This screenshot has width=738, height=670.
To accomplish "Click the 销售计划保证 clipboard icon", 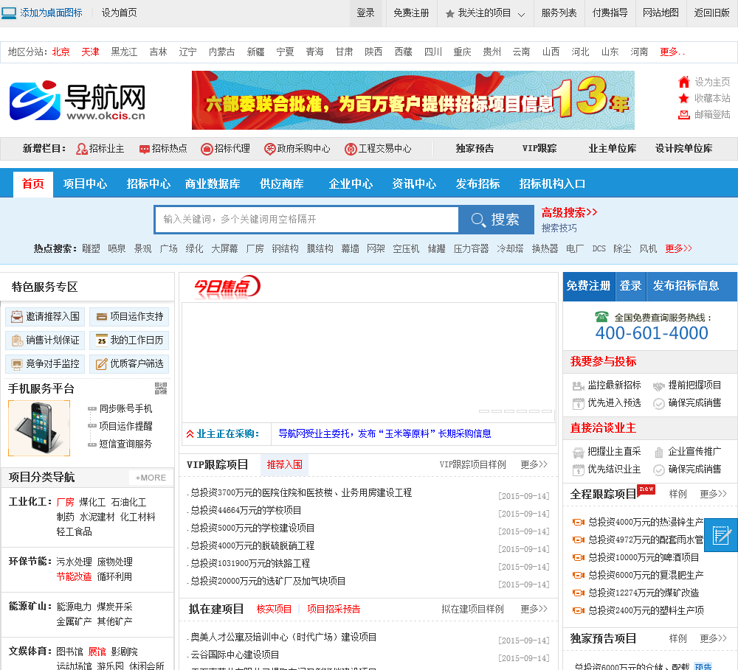I will (x=17, y=341).
